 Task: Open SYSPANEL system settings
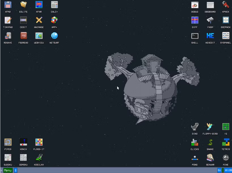[x=226, y=36]
